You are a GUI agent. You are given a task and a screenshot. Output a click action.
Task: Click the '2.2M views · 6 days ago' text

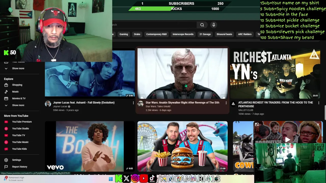click(x=158, y=110)
